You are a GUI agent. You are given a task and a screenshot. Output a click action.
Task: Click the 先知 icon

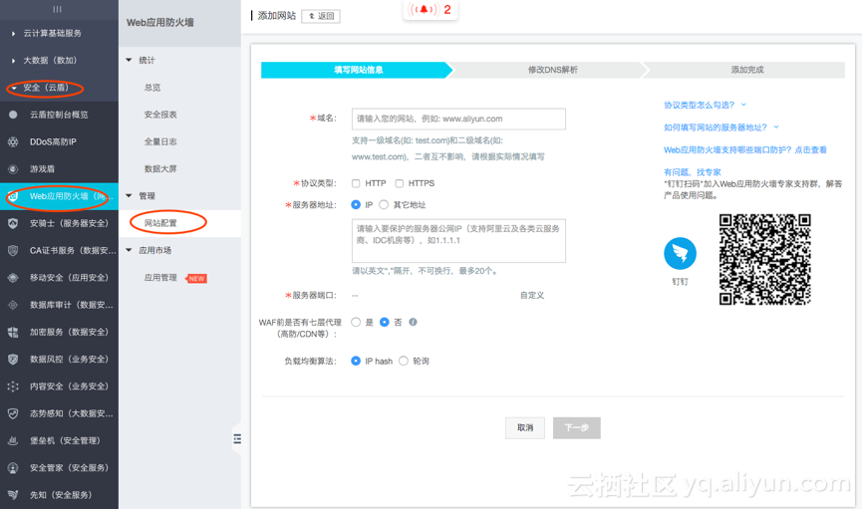(13, 495)
